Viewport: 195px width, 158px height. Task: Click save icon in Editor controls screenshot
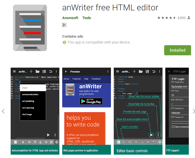(147, 71)
